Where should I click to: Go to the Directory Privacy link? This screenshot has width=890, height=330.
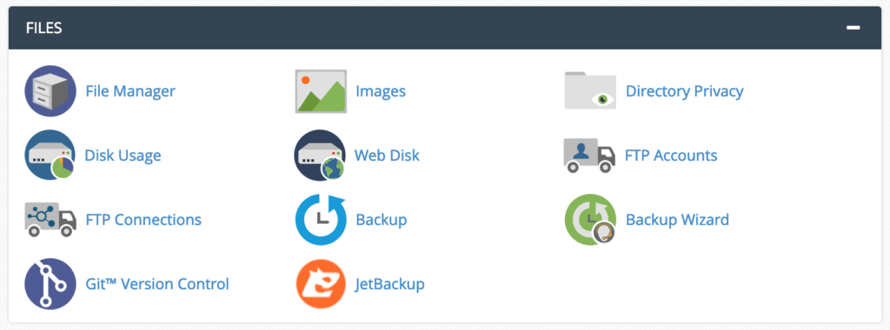685,90
